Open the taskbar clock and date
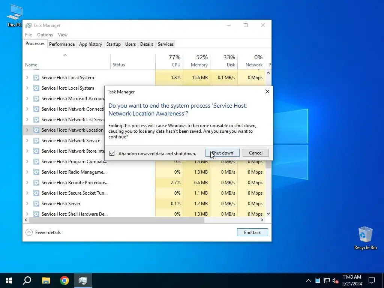Image resolution: width=384 pixels, height=288 pixels. (352, 280)
